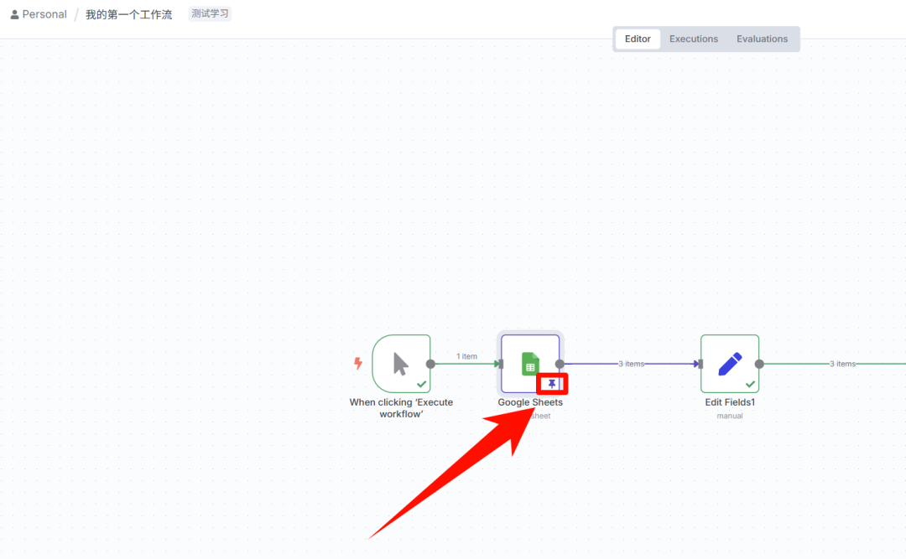Click '3 items' label after Google Sheets
The height and width of the screenshot is (559, 906).
coord(631,364)
